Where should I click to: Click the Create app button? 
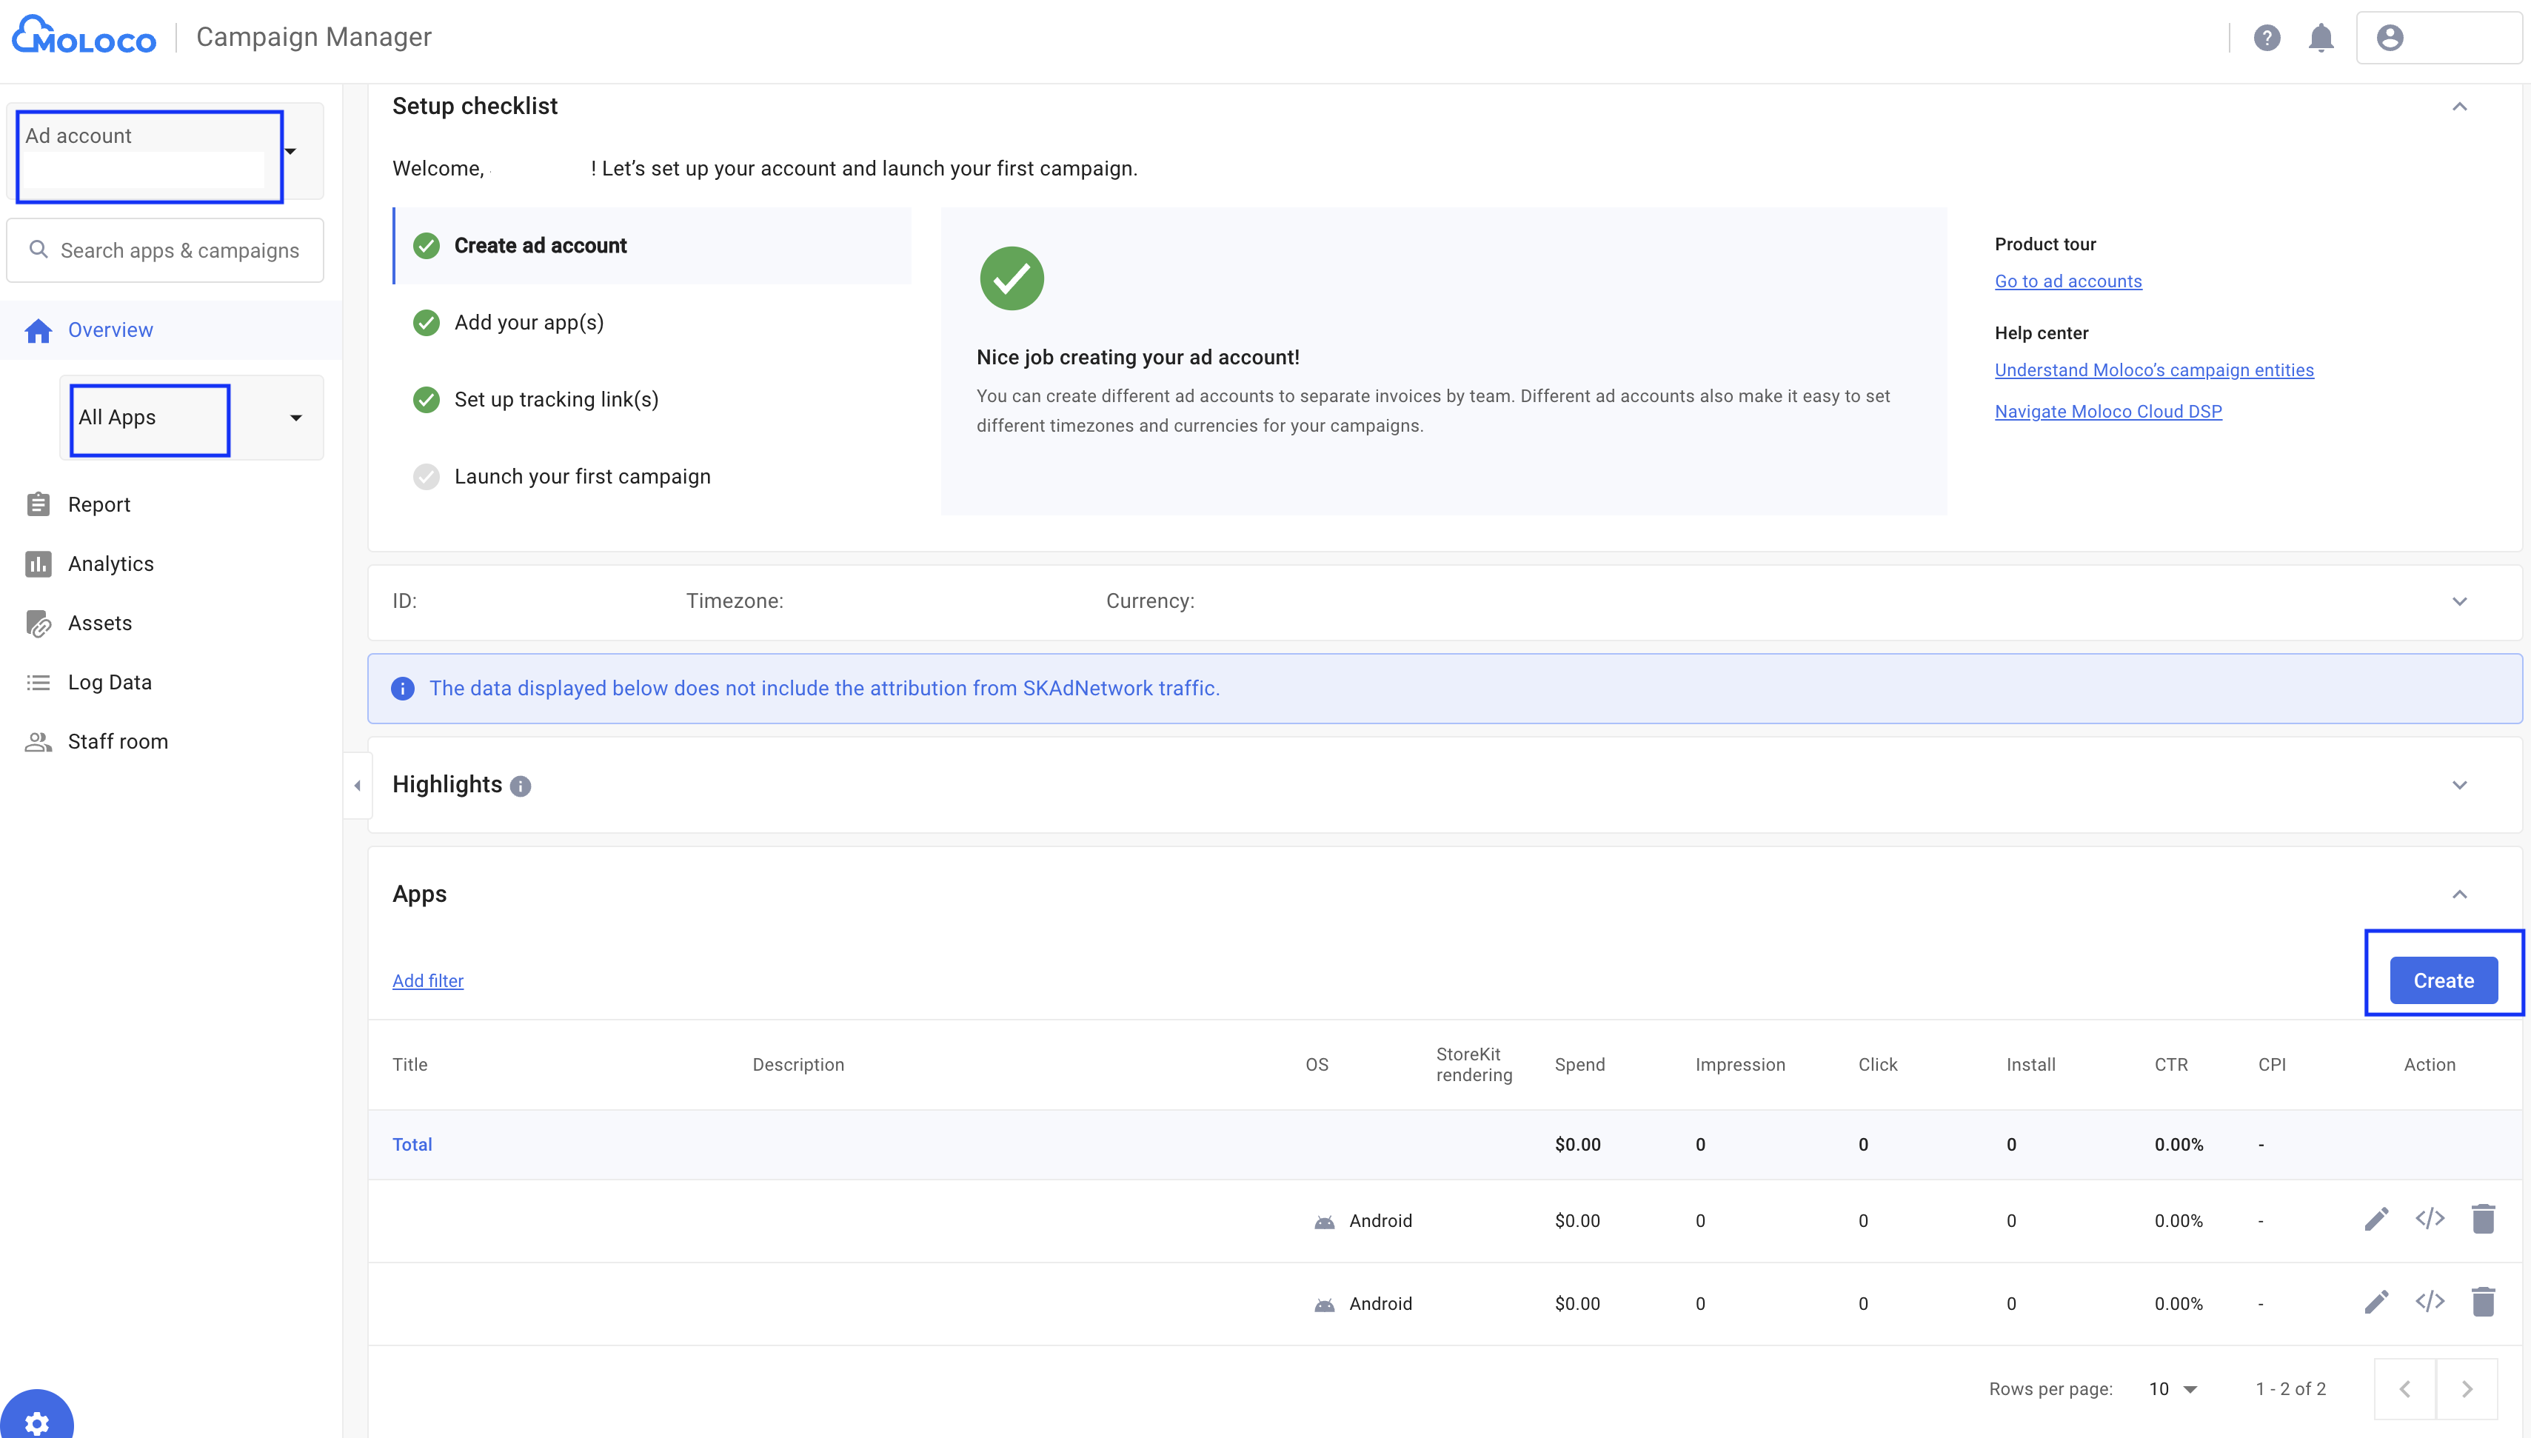coord(2443,980)
